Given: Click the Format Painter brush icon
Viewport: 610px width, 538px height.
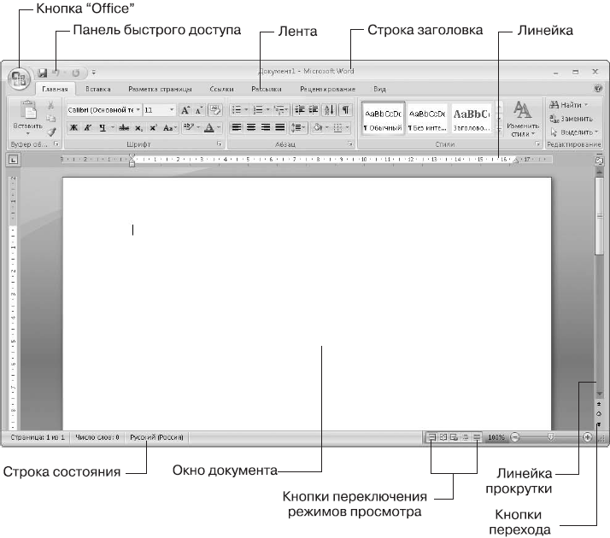Looking at the screenshot, I should [52, 131].
